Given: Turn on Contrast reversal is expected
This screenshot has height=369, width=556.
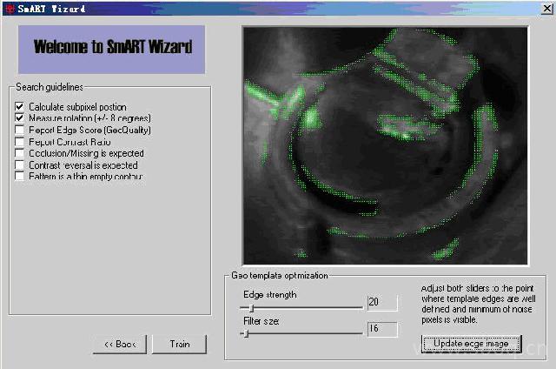Looking at the screenshot, I should click(20, 165).
